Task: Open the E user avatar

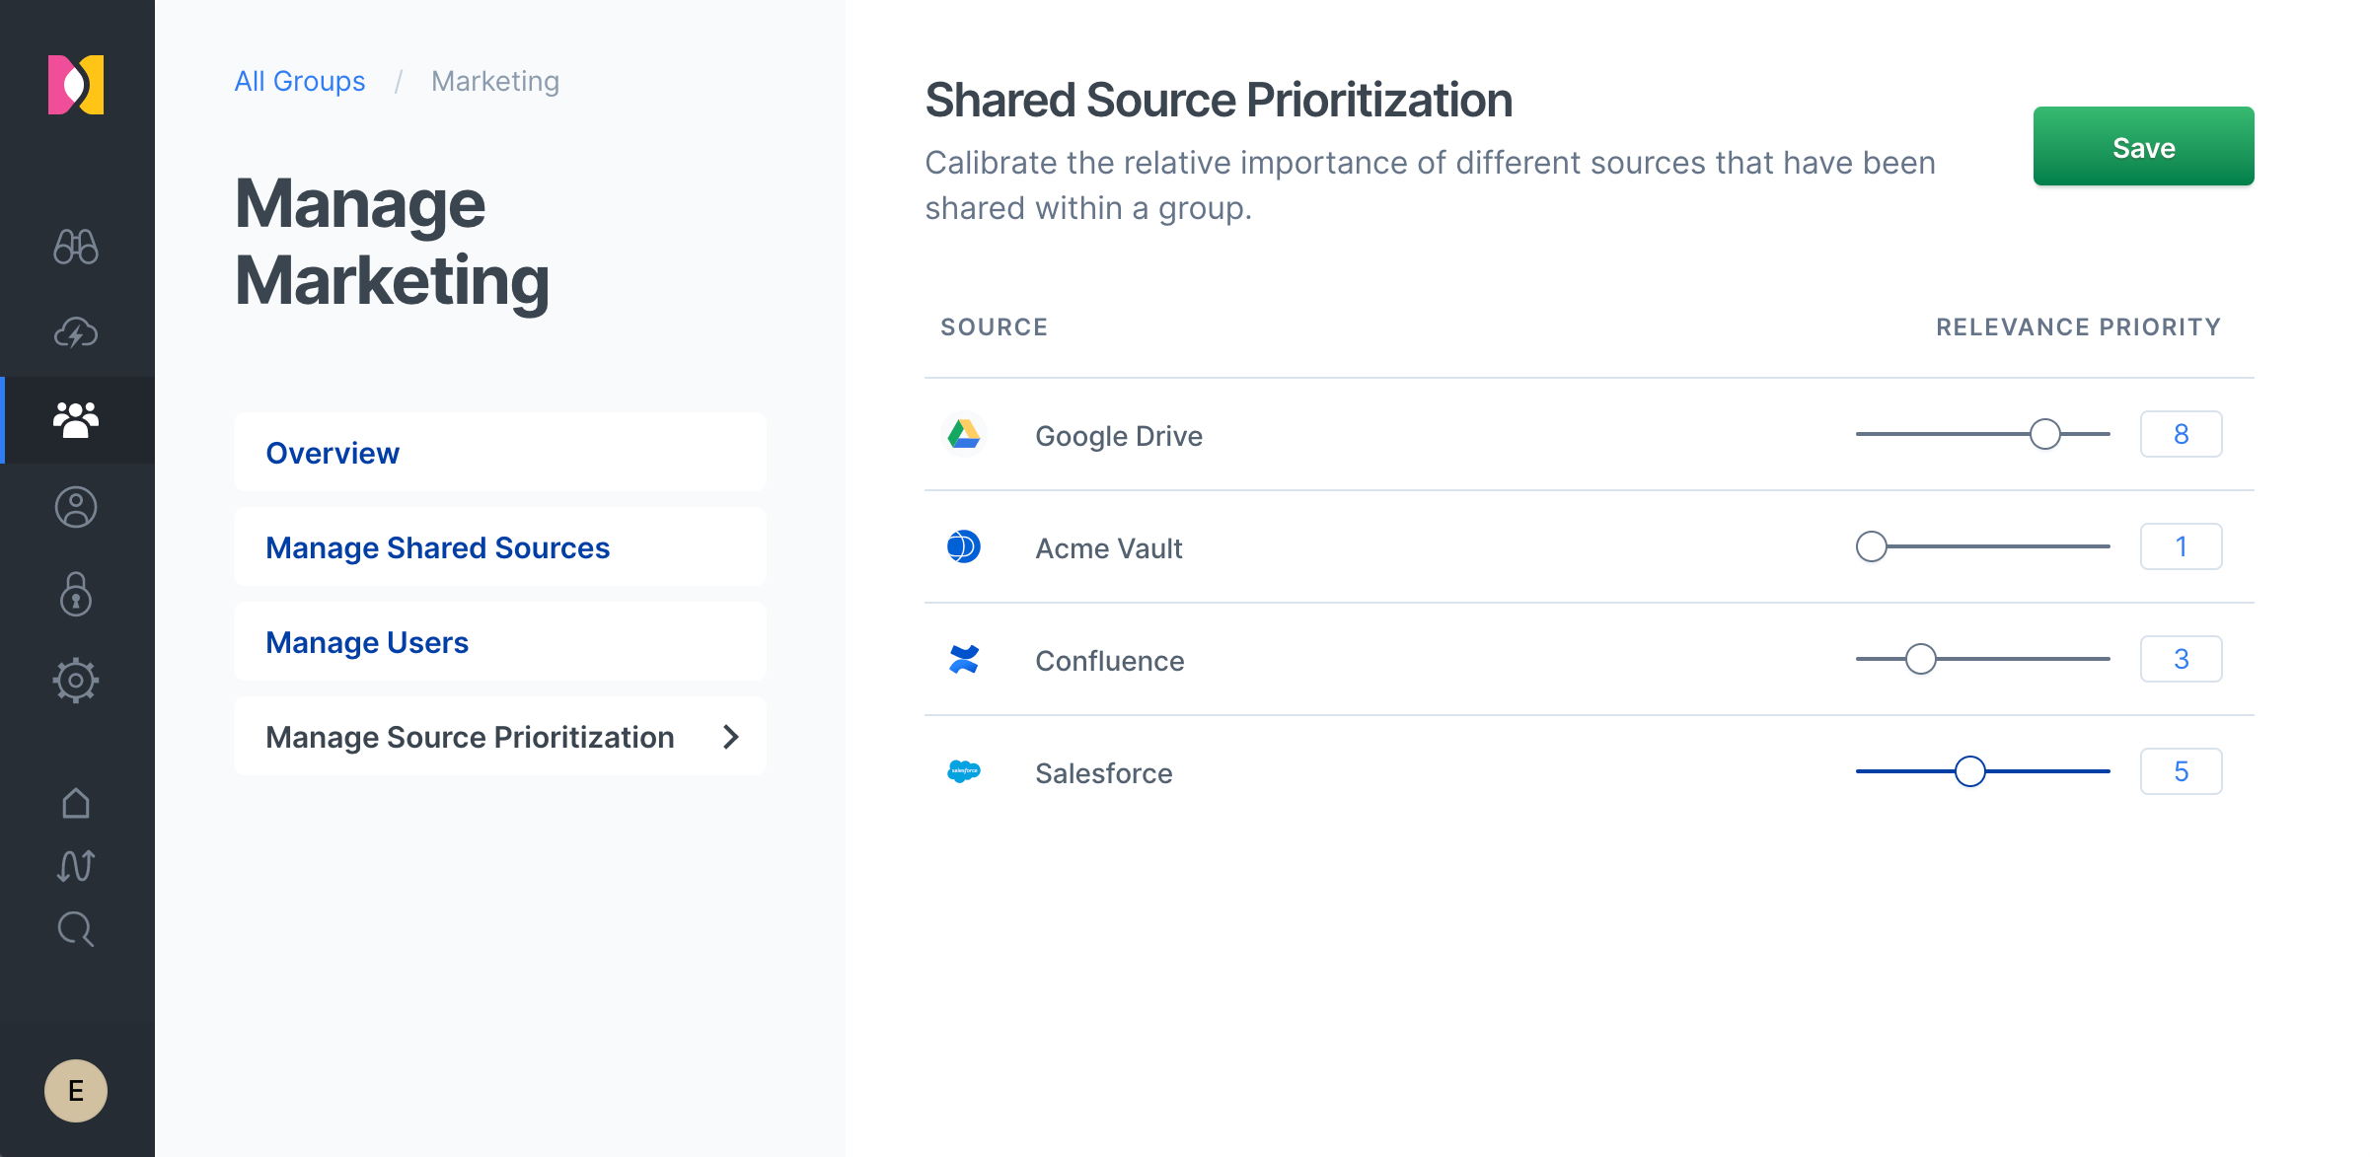Action: coord(76,1091)
